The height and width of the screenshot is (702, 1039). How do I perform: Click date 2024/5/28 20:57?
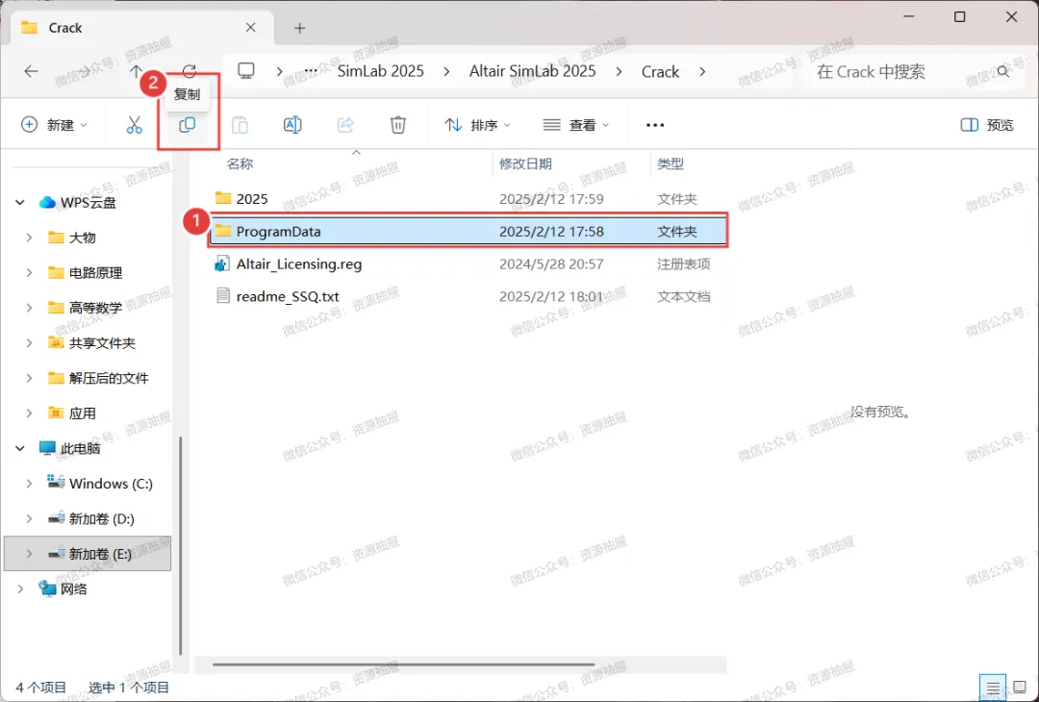[551, 263]
